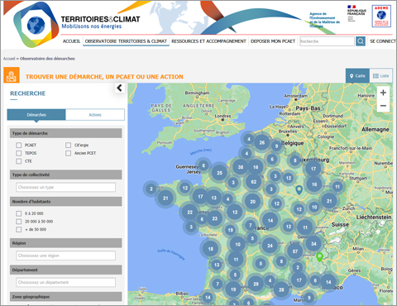The height and width of the screenshot is (306, 397).
Task: Zoom out on the map
Action: coord(383,106)
